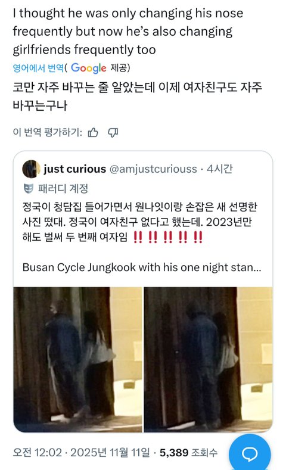Click the post timestamp 오전 12:02
Image resolution: width=286 pixels, height=470 pixels.
click(37, 453)
